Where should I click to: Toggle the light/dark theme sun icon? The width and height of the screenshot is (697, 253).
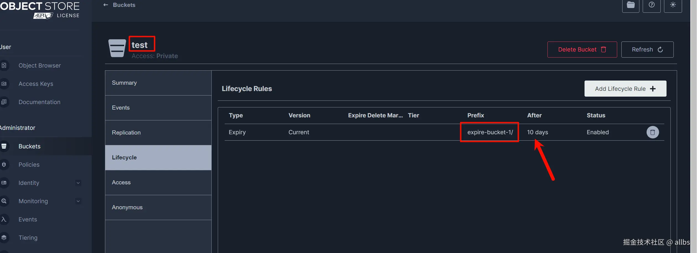673,5
